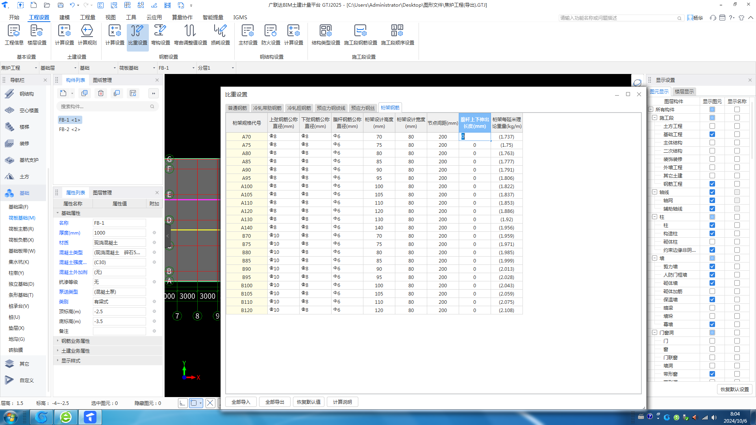Select FB-2 <2> in component list
This screenshot has height=425, width=756.
tap(70, 129)
